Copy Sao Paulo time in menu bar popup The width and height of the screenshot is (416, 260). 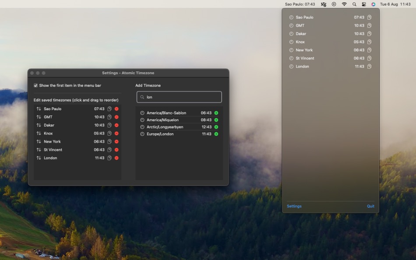click(x=369, y=17)
